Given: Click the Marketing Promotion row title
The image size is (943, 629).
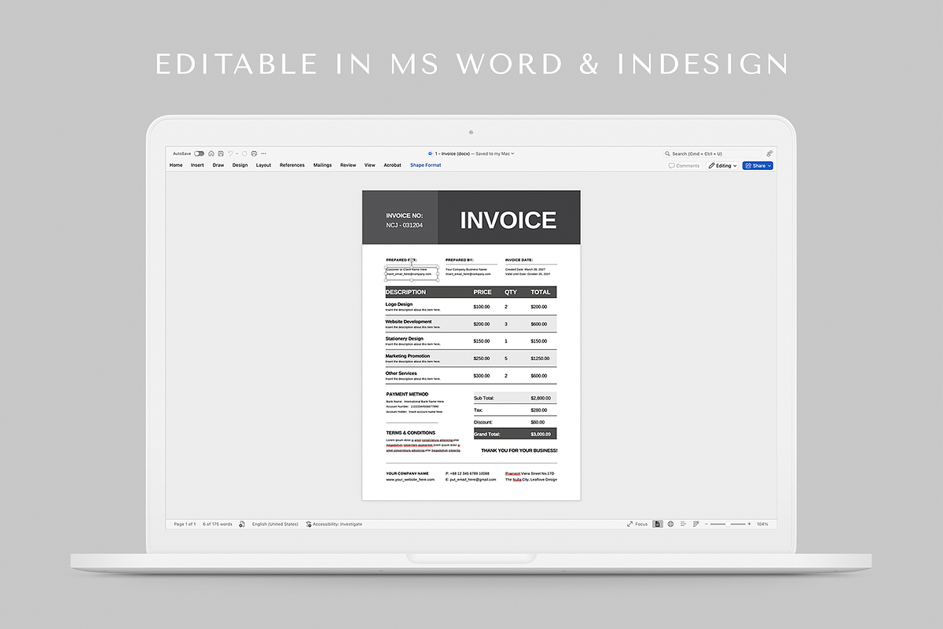Looking at the screenshot, I should [407, 356].
